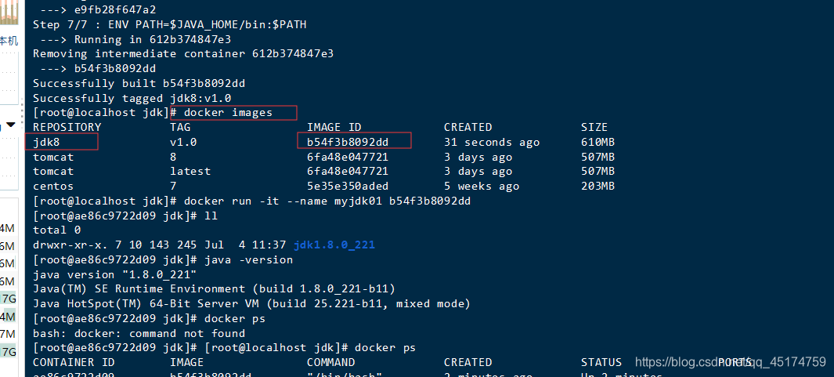Click the 'Running in 612b374847e3' line

(152, 39)
